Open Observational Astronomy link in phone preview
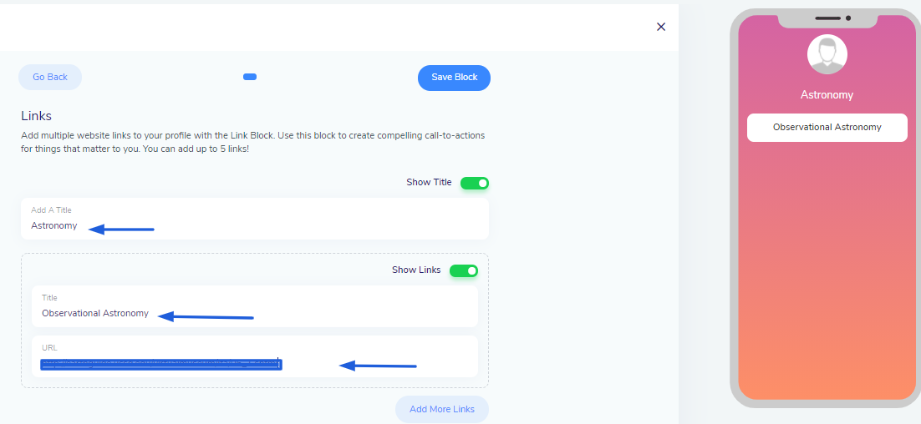The height and width of the screenshot is (424, 921). pyautogui.click(x=827, y=128)
